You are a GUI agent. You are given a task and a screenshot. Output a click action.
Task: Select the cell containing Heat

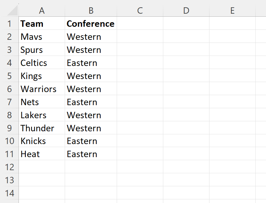[42, 154]
